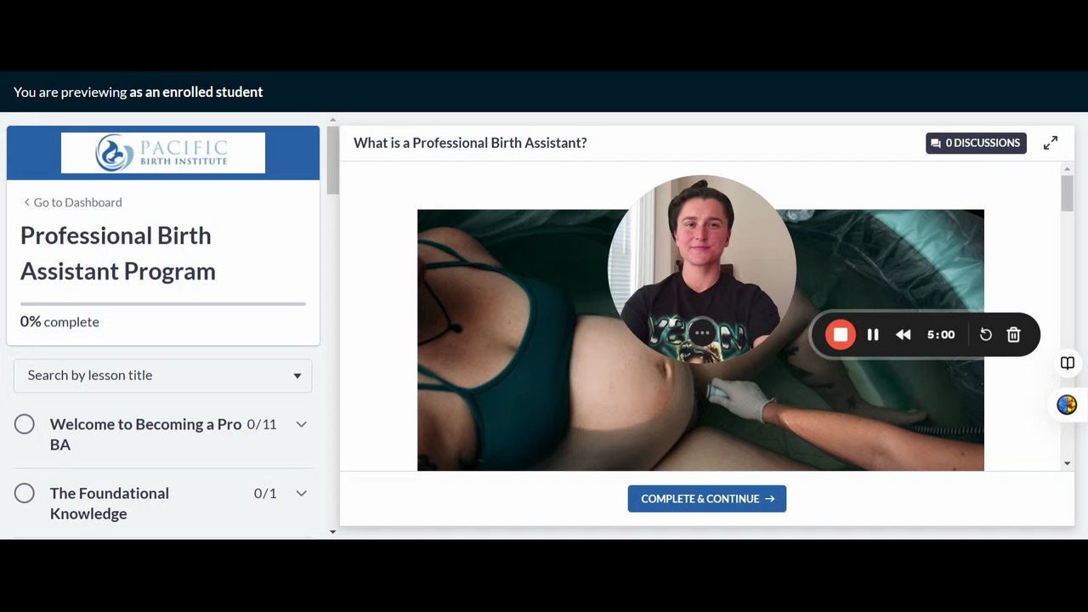Click the 0/1 lesson count
The width and height of the screenshot is (1088, 612).
(x=265, y=493)
